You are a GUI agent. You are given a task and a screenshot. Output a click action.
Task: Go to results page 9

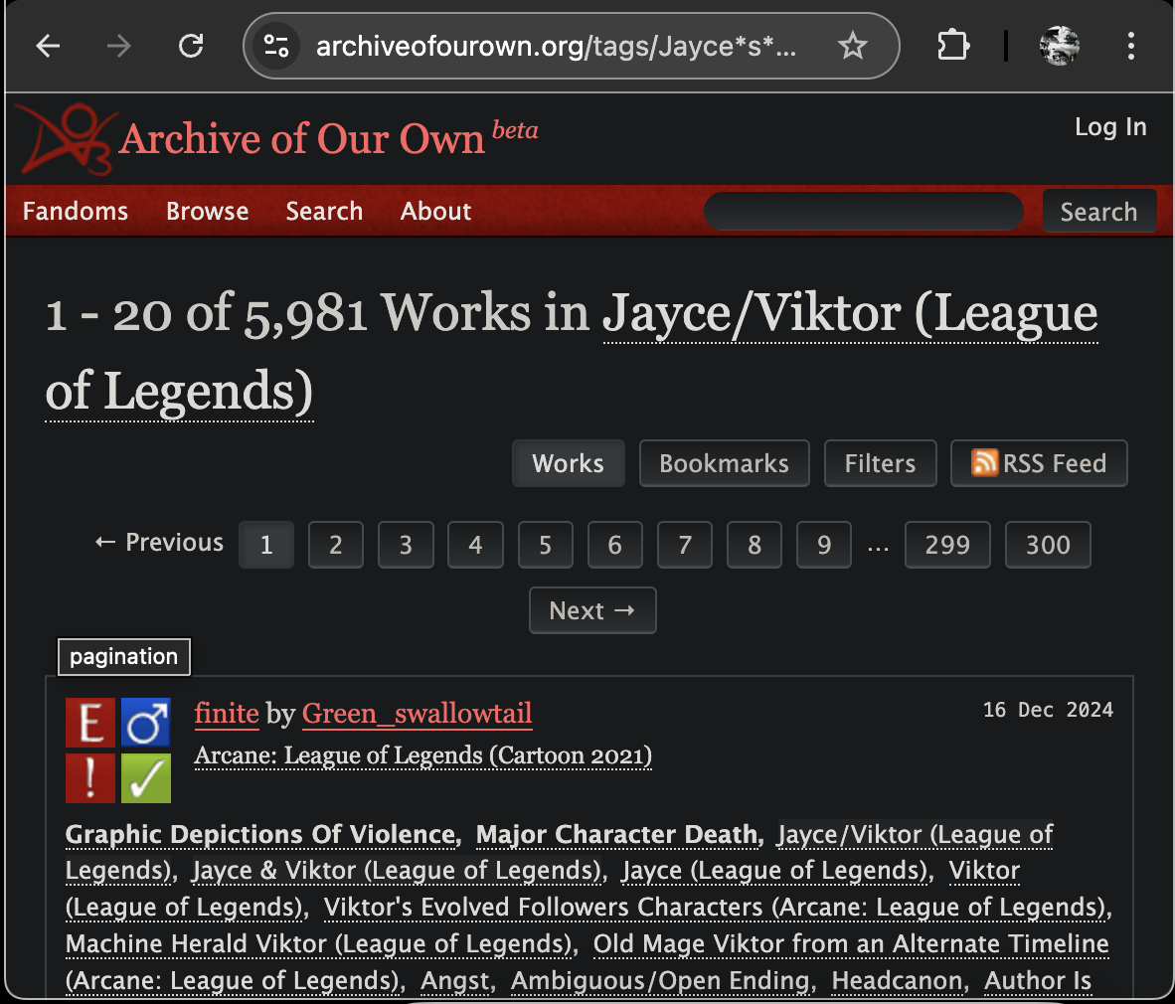[823, 545]
